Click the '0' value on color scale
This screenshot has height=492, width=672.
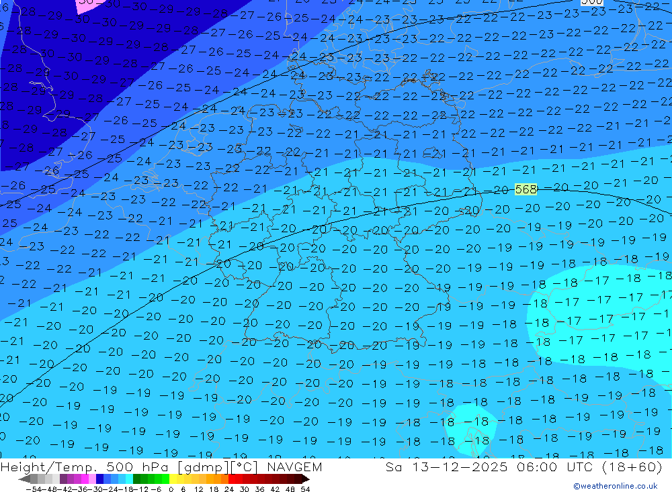pos(171,489)
